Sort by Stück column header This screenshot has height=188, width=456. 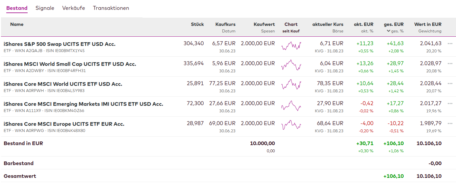(197, 24)
